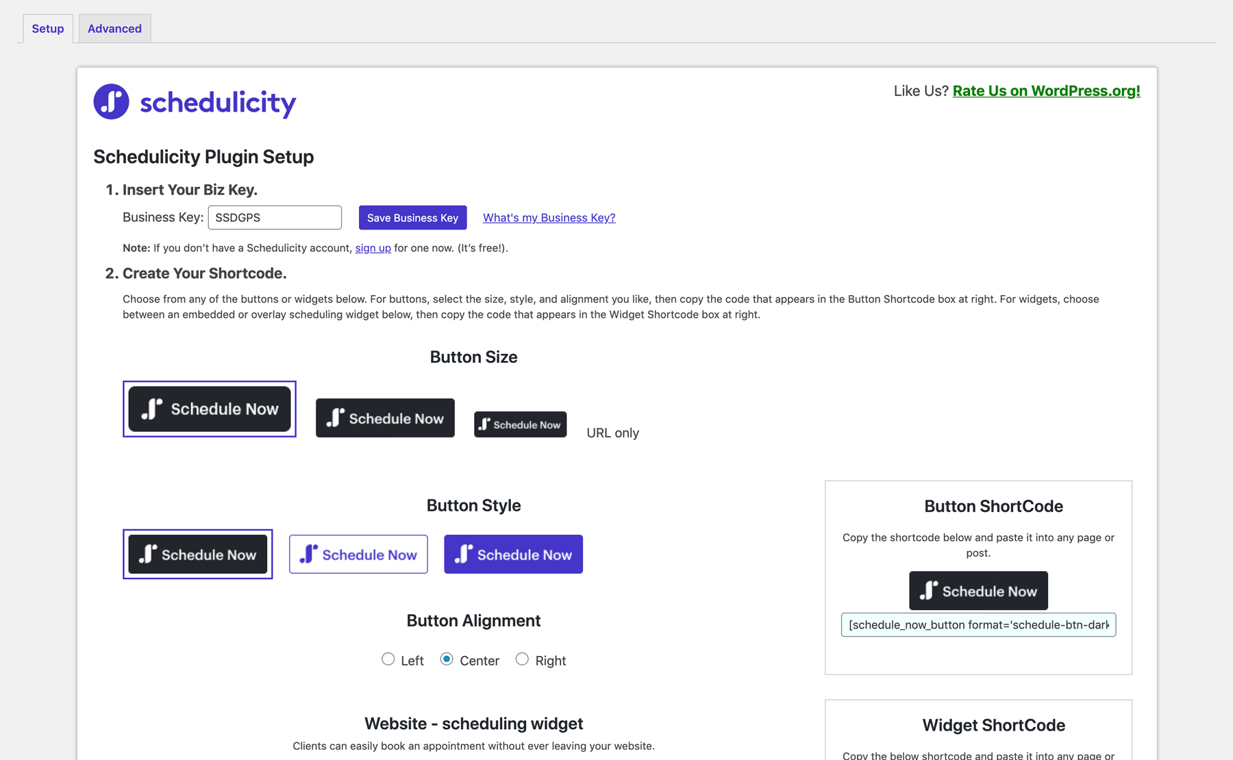This screenshot has height=760, width=1233.
Task: Select Right button alignment
Action: (522, 659)
